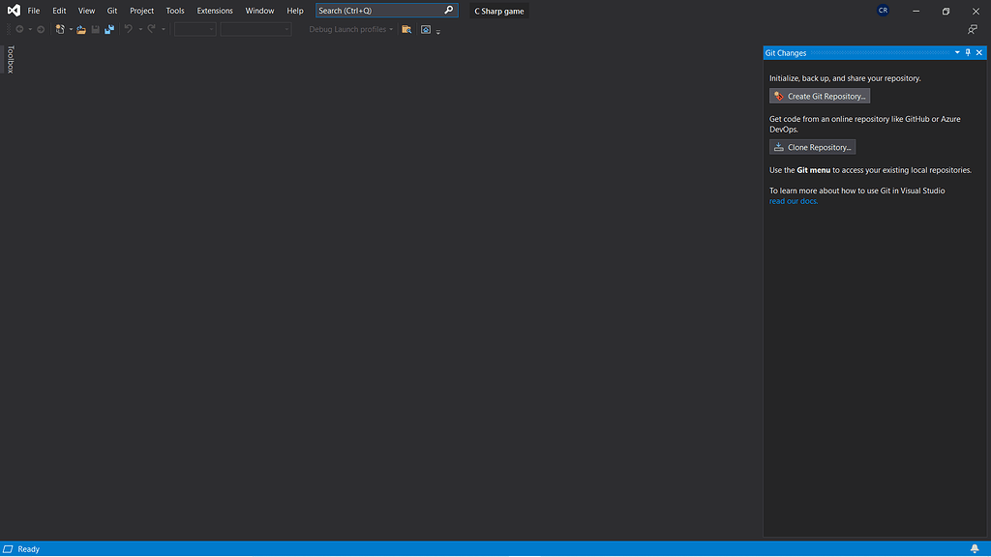Expand the Git Changes window options dropdown
The image size is (991, 557).
pyautogui.click(x=956, y=52)
